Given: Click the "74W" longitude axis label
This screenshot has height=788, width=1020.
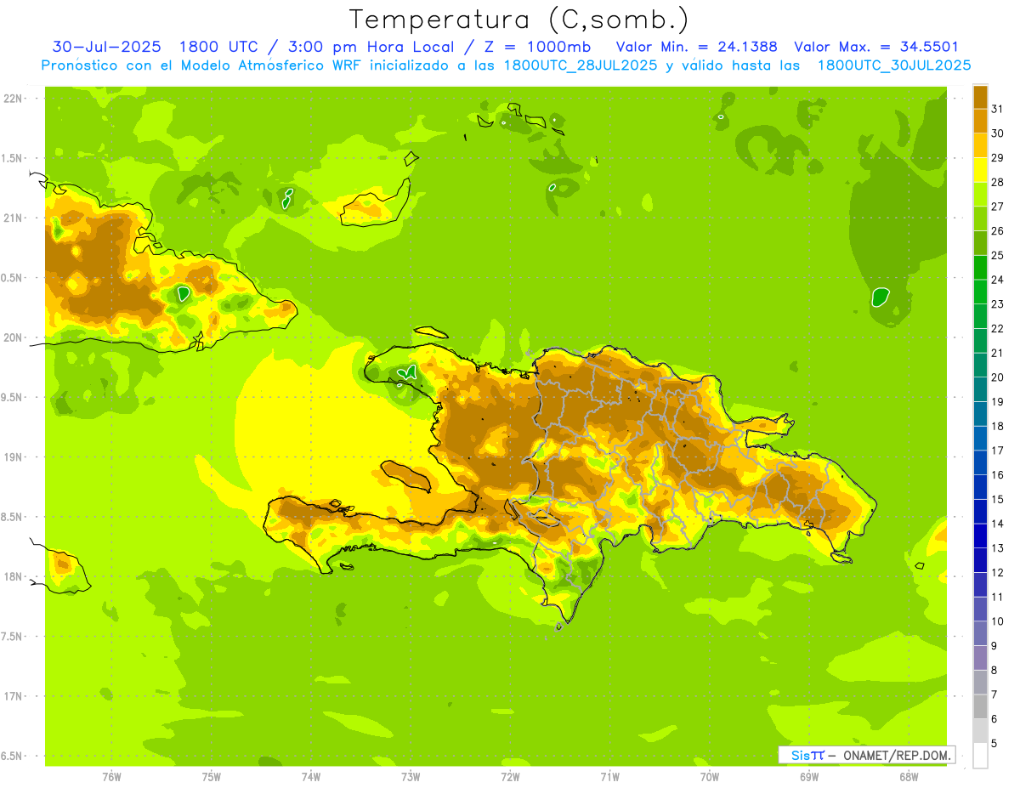Looking at the screenshot, I should tap(311, 777).
